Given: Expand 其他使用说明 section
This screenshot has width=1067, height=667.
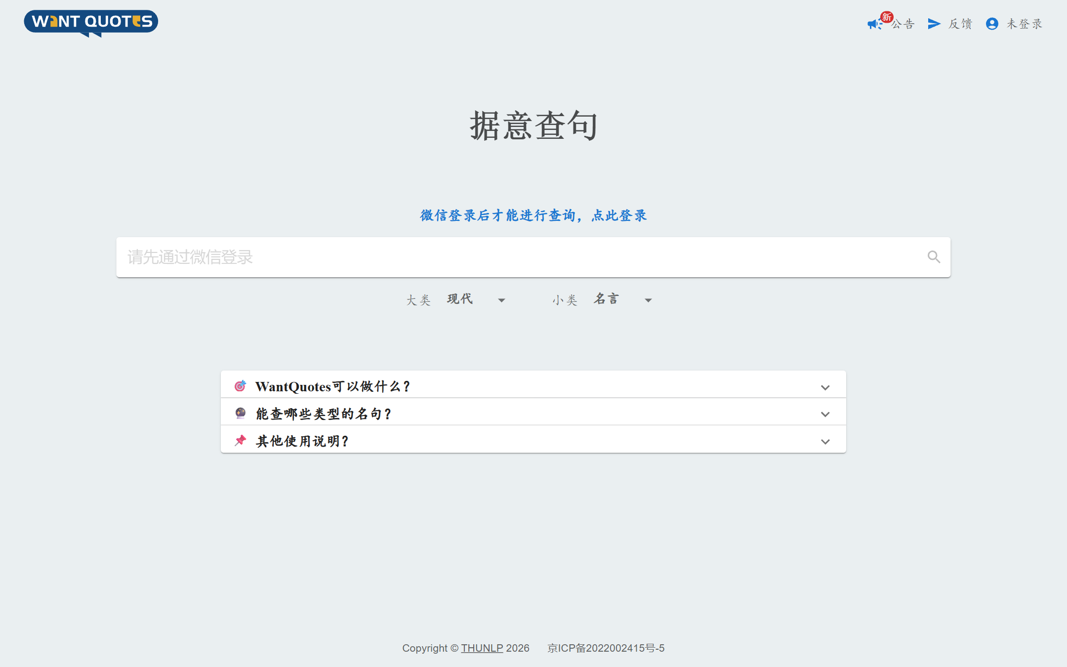Looking at the screenshot, I should [533, 439].
